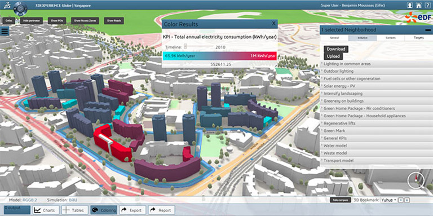This screenshot has height=216, width=433.
Task: Expand the Solar energy - PV section
Action: click(375, 86)
